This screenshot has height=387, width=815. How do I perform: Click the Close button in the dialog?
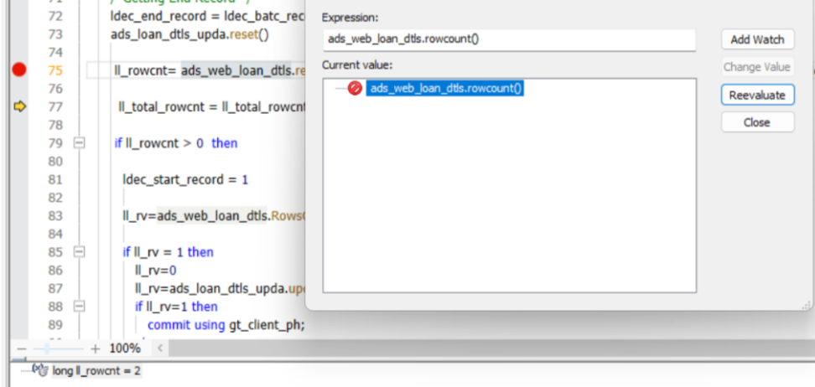pos(756,122)
